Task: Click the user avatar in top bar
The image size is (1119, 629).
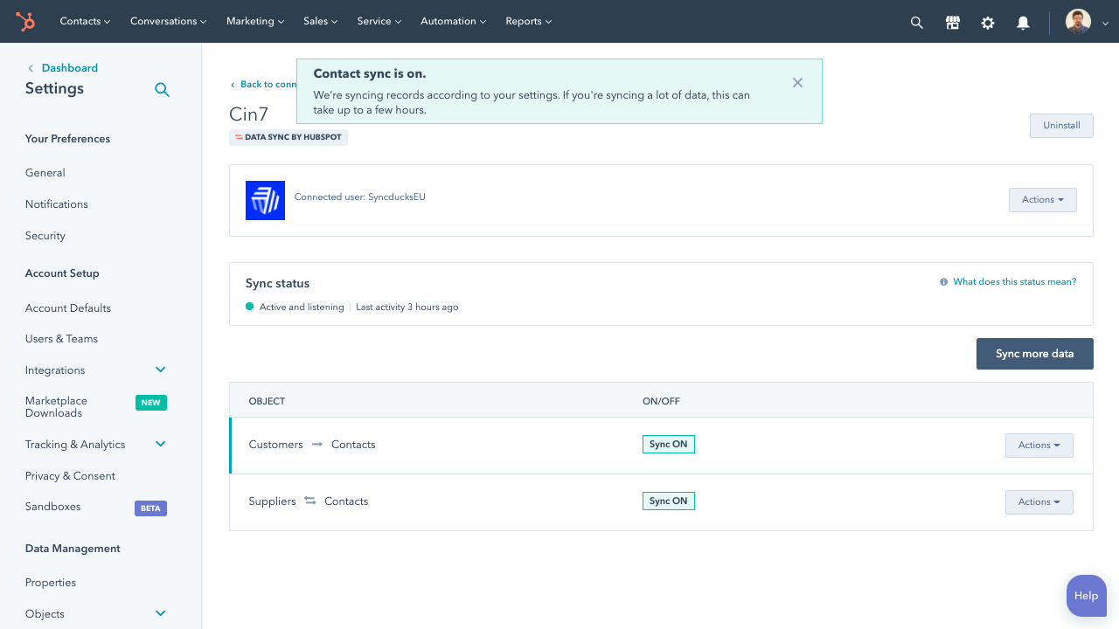Action: (x=1078, y=22)
